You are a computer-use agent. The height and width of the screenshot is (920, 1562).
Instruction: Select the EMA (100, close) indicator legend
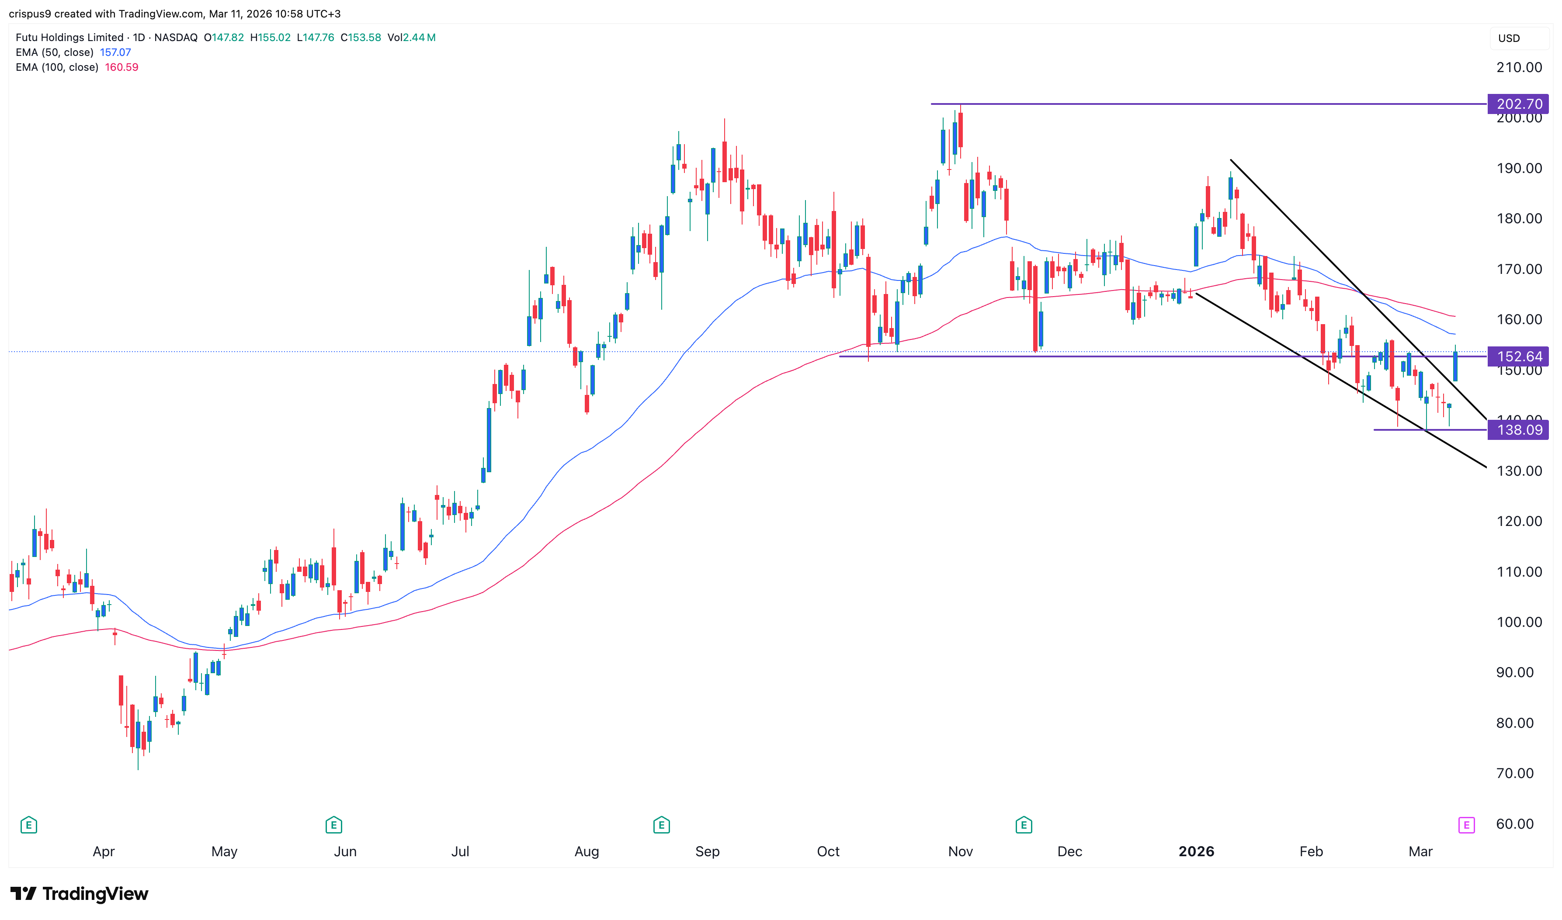pos(57,68)
